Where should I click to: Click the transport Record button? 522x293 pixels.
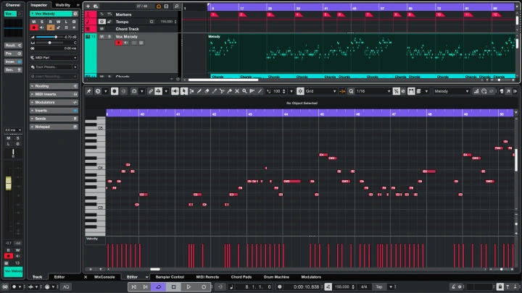(x=204, y=286)
